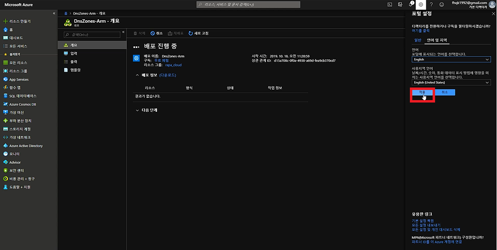Open the rapa_cloud resource group link
Screen dimensions: 497x250
(173, 65)
